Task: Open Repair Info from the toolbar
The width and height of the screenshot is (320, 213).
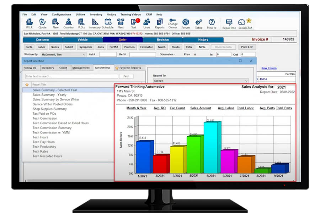Action: [229, 23]
